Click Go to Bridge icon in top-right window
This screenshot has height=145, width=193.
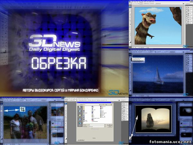[184, 4]
